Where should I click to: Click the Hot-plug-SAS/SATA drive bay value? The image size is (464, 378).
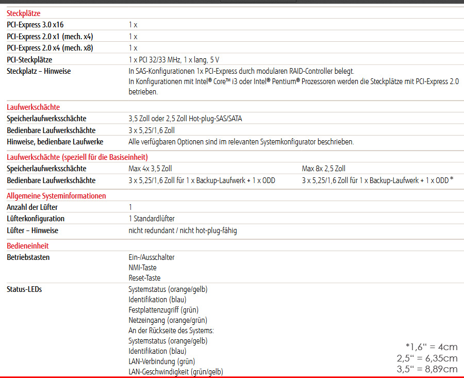185,119
